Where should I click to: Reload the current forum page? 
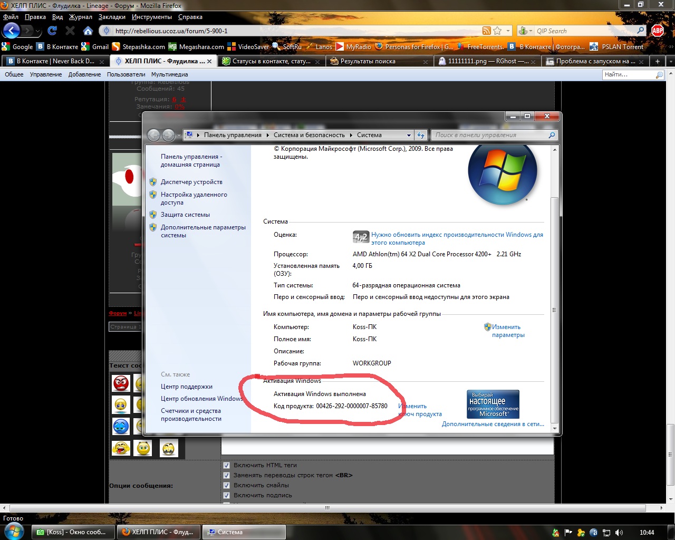[x=52, y=31]
